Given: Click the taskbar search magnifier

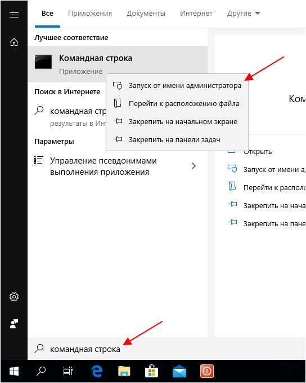Looking at the screenshot, I should tap(41, 371).
